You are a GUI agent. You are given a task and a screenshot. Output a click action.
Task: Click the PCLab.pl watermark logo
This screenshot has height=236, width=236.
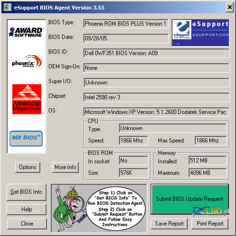[210, 211]
